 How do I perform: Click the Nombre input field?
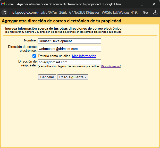(x=69, y=41)
